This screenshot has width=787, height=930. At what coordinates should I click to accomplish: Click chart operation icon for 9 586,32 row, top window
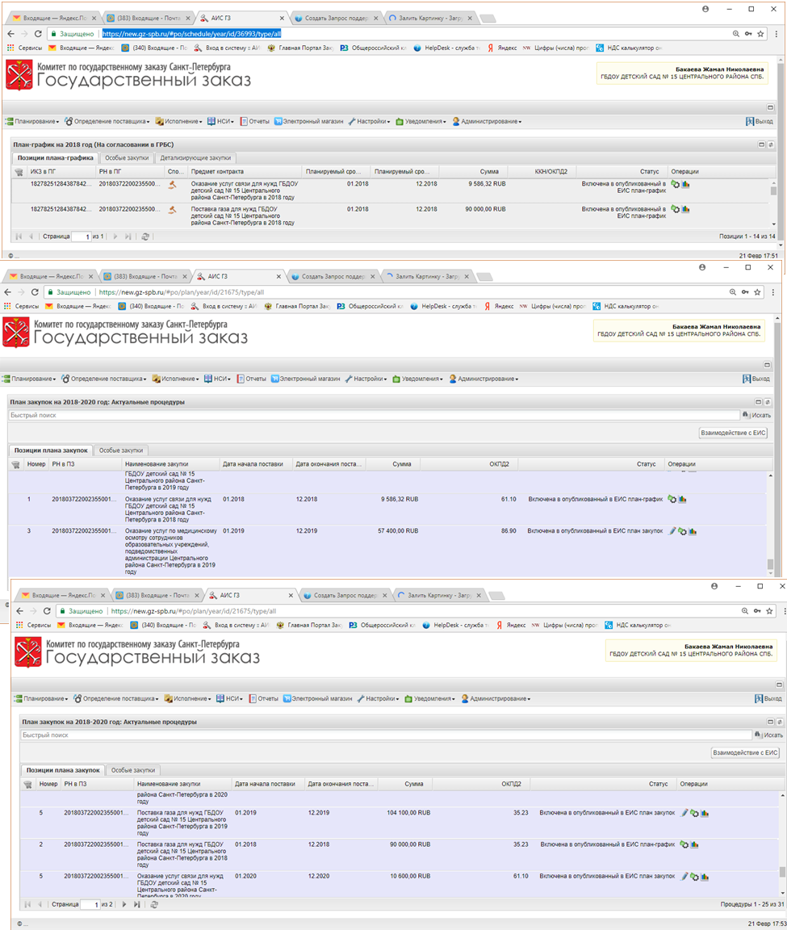(x=685, y=184)
